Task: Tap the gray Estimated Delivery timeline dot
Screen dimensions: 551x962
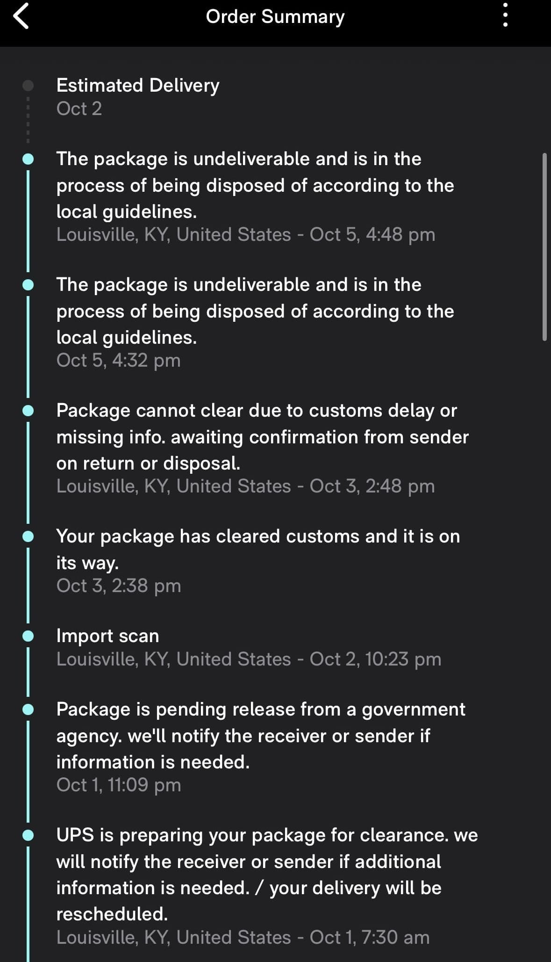Action: pyautogui.click(x=28, y=86)
